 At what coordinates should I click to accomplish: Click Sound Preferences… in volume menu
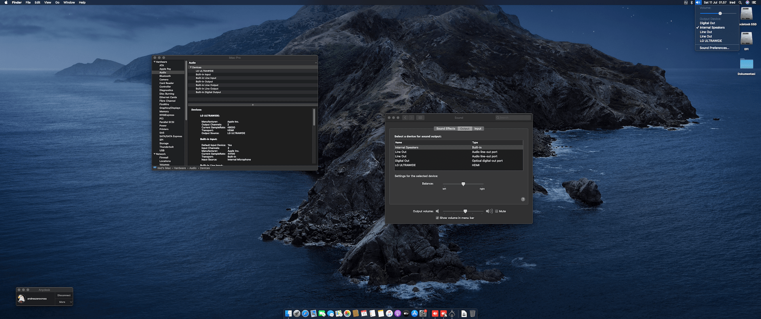click(714, 48)
